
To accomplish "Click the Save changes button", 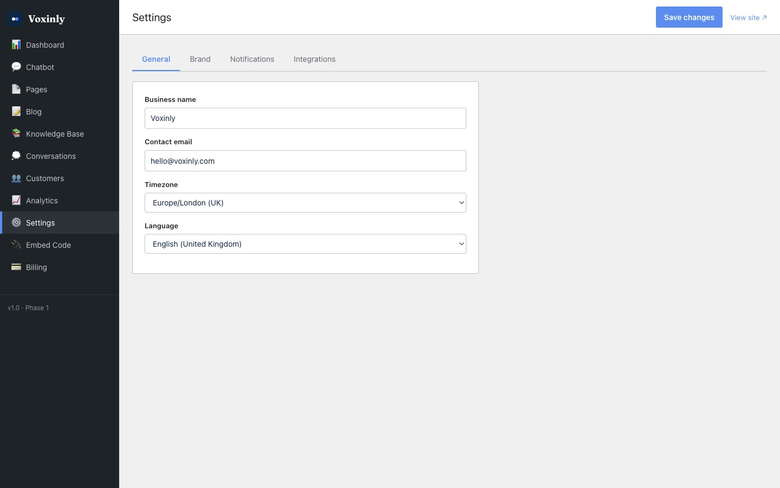I will (x=689, y=17).
